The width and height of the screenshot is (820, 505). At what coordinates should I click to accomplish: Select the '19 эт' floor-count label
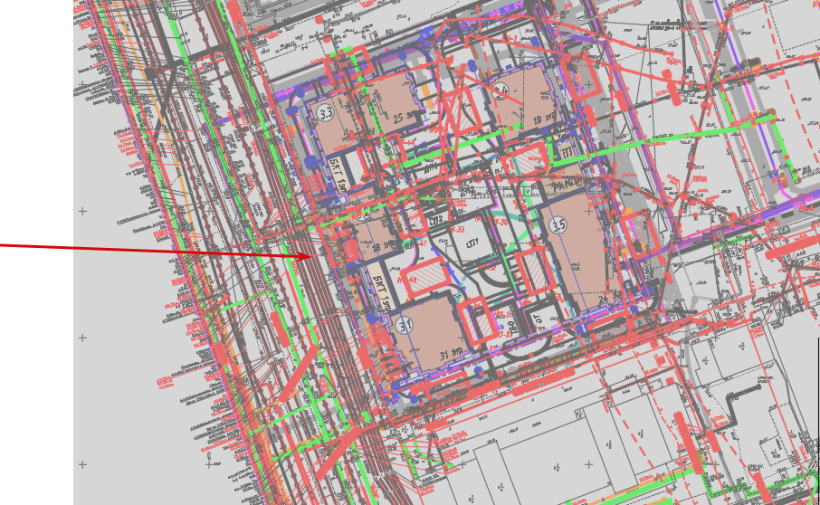coord(543,119)
